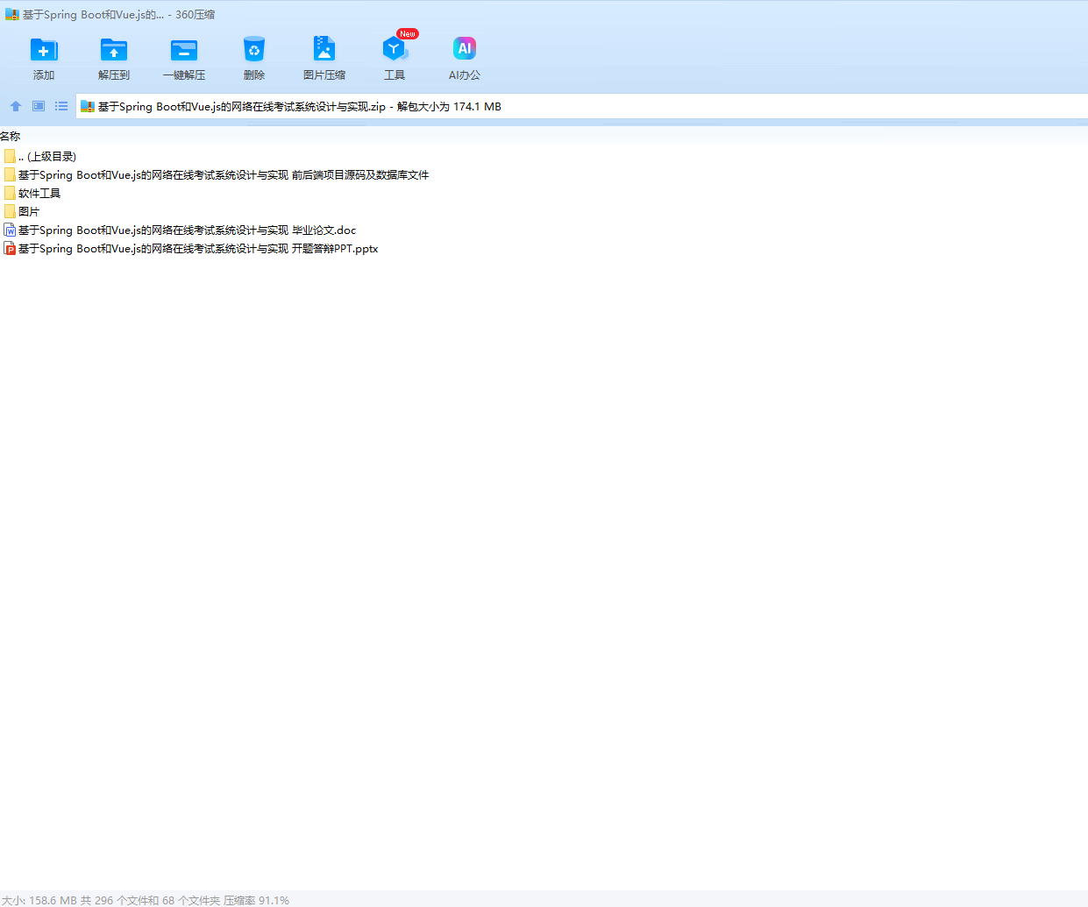Click the Word icon of 毕业论文.doc
Screen dimensions: 1088x907
coord(10,230)
